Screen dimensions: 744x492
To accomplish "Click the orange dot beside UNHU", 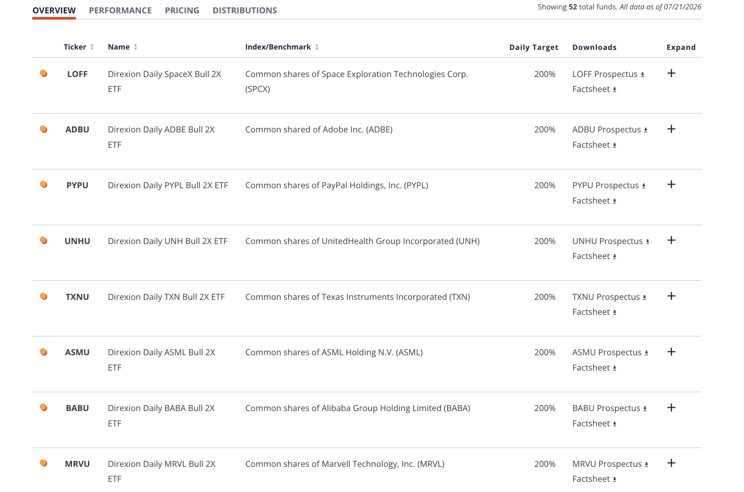I will 44,240.
